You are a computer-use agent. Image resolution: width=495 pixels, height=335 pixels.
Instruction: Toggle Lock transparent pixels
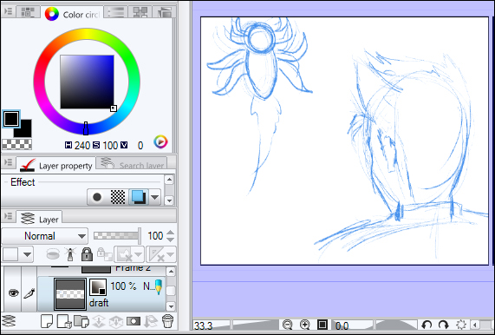[104, 253]
